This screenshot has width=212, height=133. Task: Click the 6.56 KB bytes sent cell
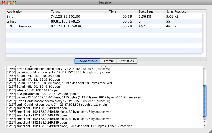[x=145, y=16]
